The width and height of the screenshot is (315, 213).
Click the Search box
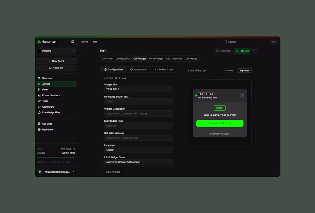(x=251, y=42)
